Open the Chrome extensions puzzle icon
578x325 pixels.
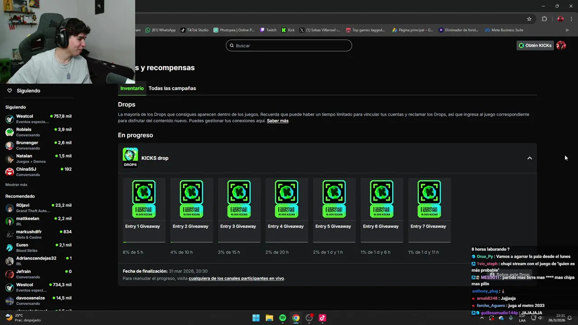tap(544, 19)
